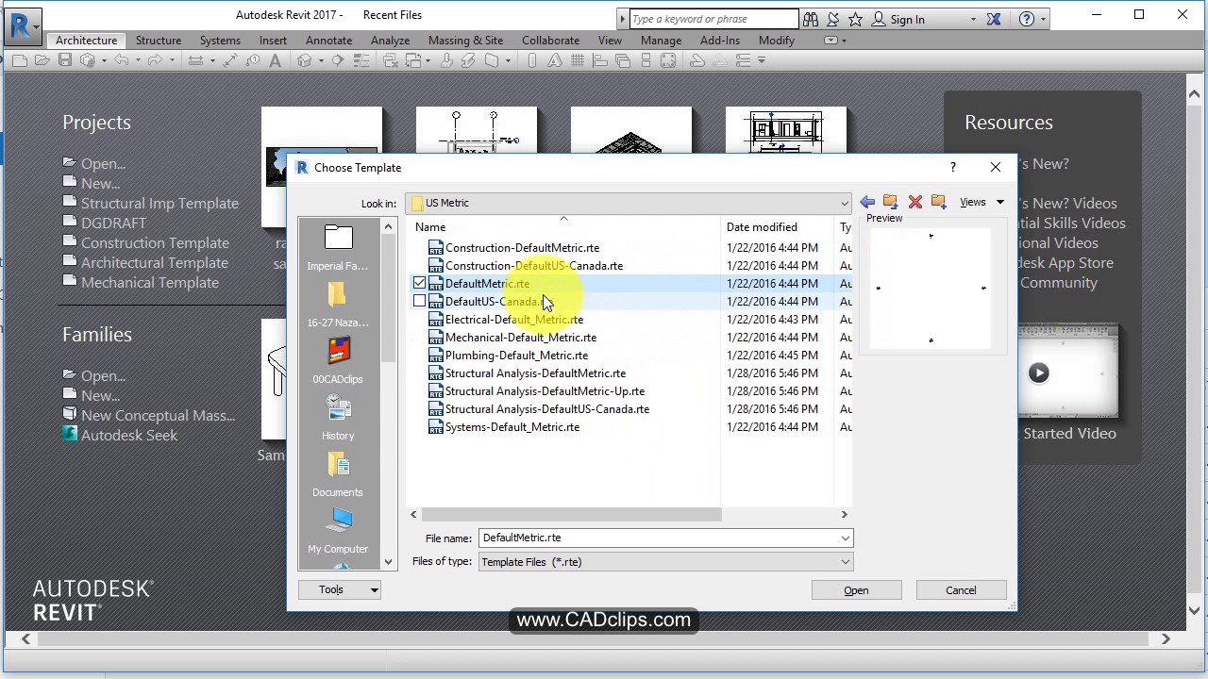
Task: Select the Text tool icon in Quick Access Toolbar
Action: pyautogui.click(x=273, y=59)
